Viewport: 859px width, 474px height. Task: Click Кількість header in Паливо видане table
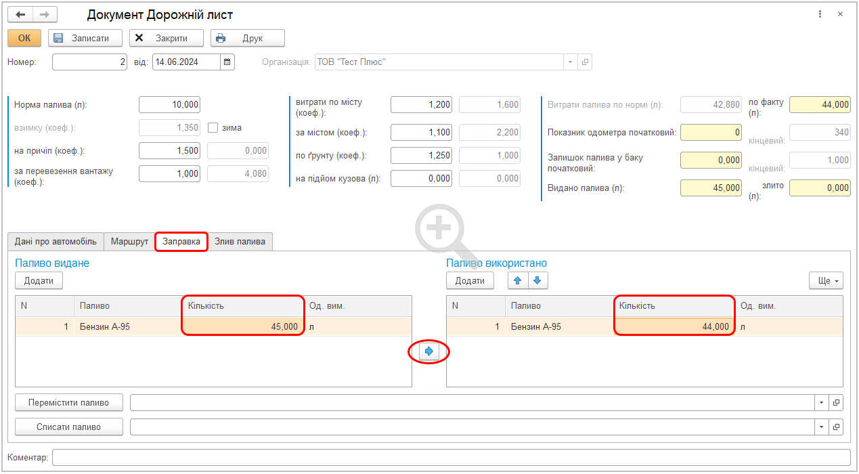(244, 305)
